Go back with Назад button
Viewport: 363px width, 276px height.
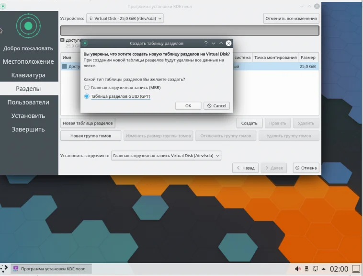(x=245, y=168)
